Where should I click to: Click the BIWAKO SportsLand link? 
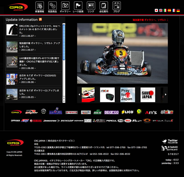coord(170,148)
